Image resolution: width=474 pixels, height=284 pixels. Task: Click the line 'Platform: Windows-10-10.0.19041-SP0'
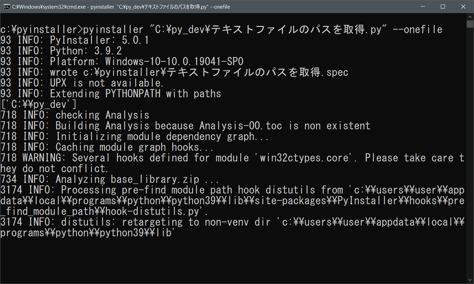[122, 61]
